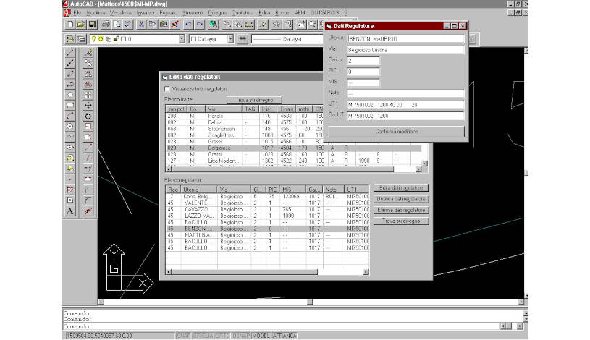Click the Duplica dati regolatore button
This screenshot has height=340, width=590.
point(401,199)
